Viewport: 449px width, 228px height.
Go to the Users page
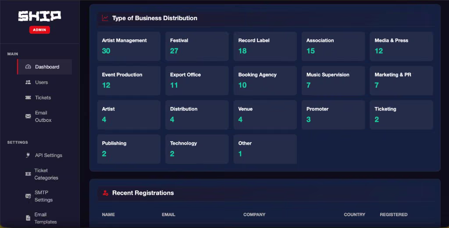(45, 82)
